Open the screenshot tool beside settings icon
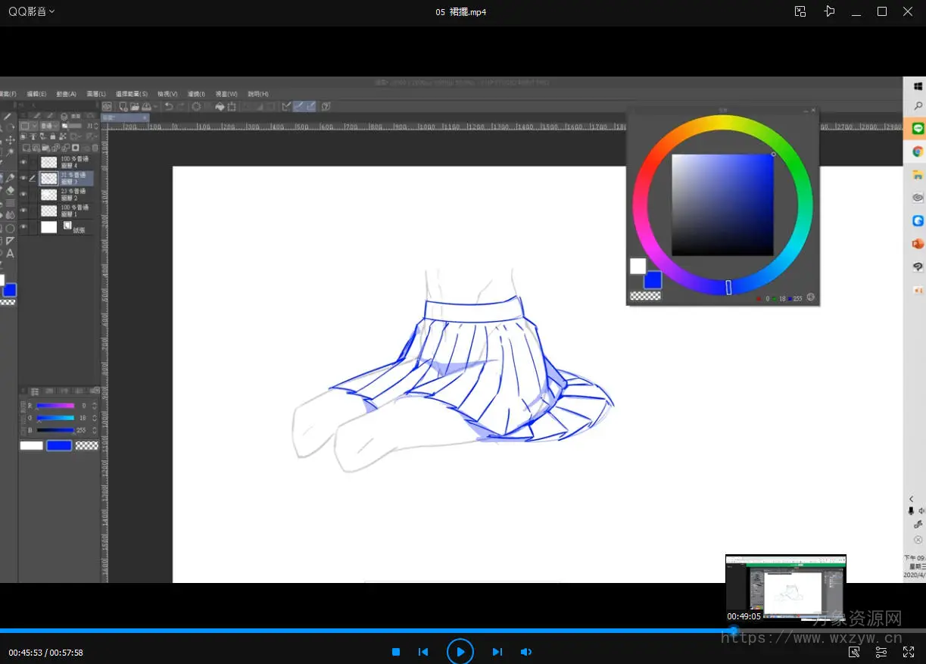The height and width of the screenshot is (664, 926). click(854, 652)
